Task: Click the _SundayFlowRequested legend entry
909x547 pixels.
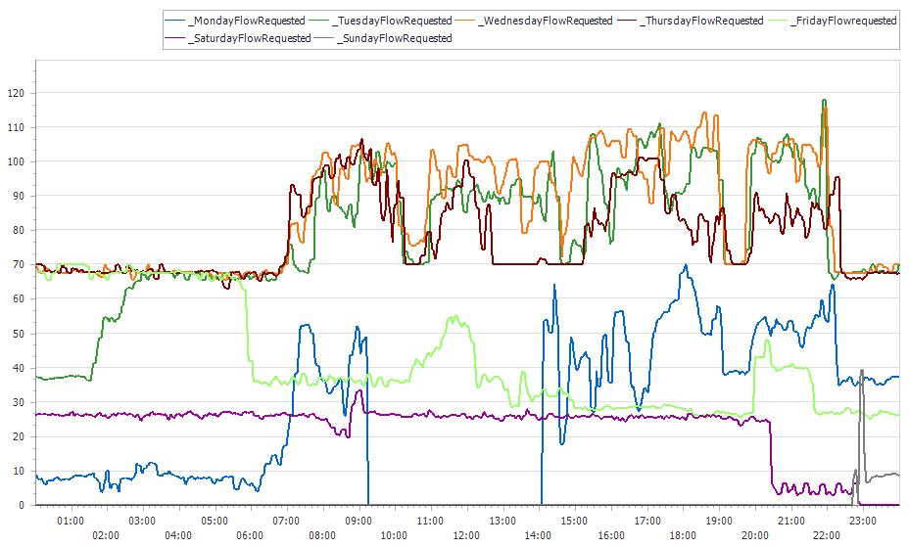Action: (383, 38)
